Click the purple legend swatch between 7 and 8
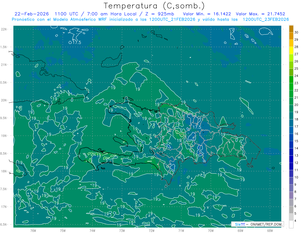Screen dimensions: 303x234 (x=291, y=195)
